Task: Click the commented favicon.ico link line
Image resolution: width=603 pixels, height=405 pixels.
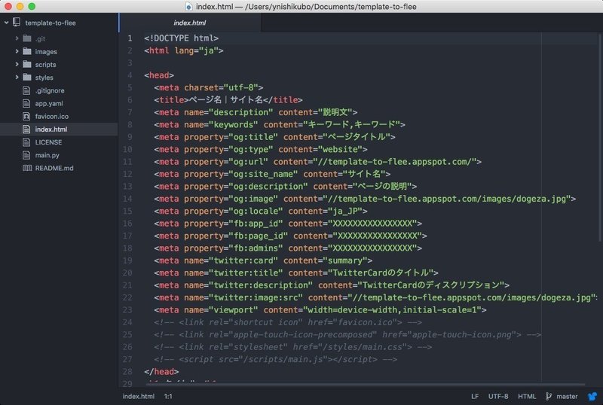Action: point(288,322)
